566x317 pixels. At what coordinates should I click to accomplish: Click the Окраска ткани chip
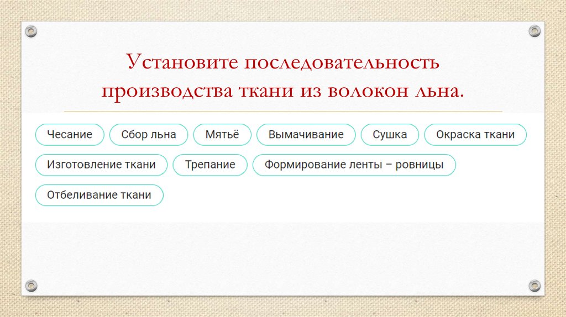point(475,135)
